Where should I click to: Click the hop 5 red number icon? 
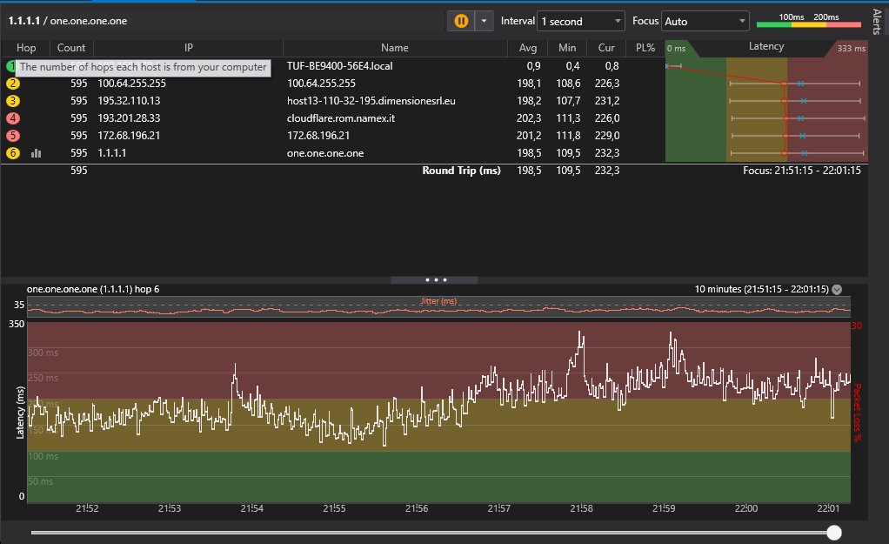pos(13,136)
